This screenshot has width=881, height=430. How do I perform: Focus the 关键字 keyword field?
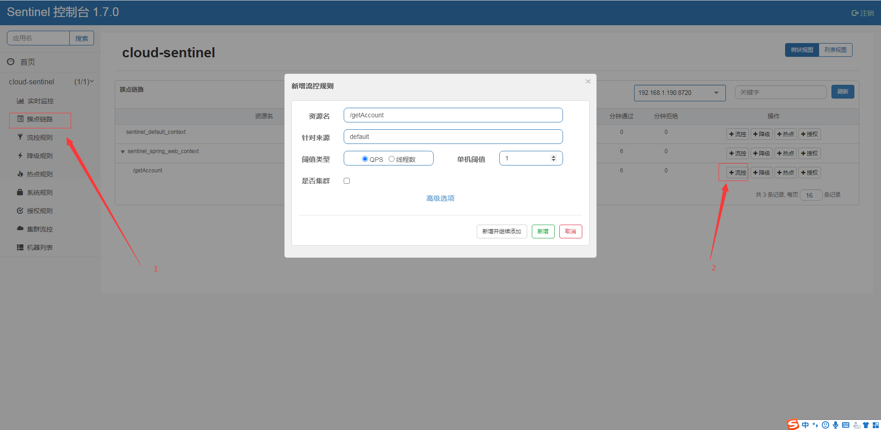(781, 92)
